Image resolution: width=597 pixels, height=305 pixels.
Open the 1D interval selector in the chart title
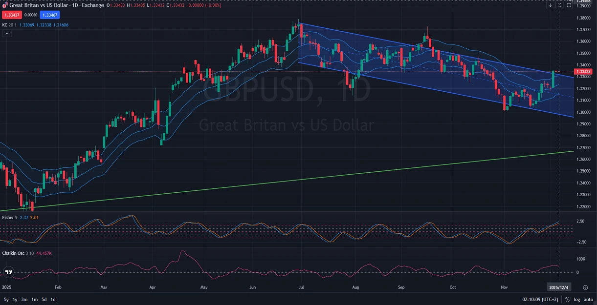coord(75,5)
